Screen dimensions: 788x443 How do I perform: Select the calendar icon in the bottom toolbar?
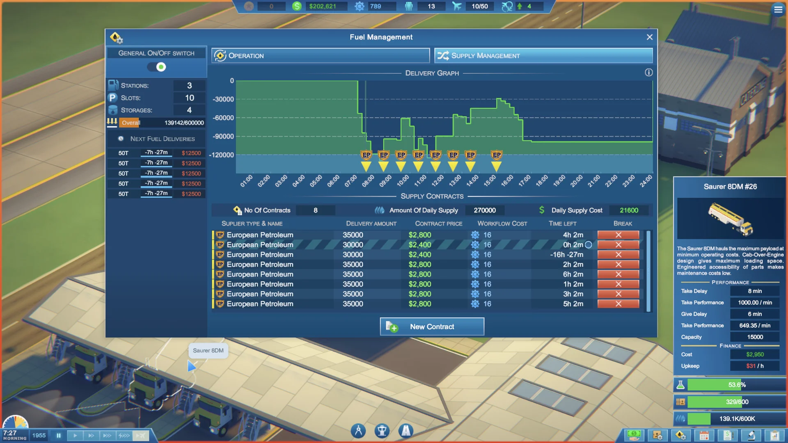(703, 435)
